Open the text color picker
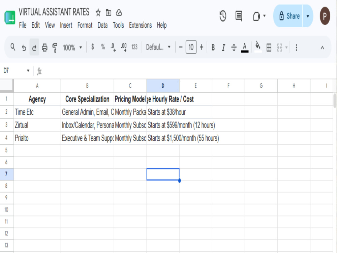 (x=245, y=47)
